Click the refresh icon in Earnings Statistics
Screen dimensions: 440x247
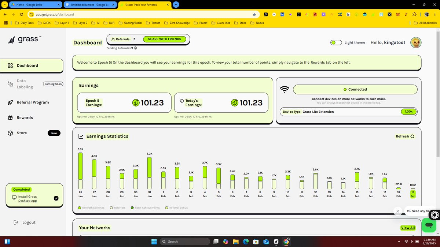(412, 136)
